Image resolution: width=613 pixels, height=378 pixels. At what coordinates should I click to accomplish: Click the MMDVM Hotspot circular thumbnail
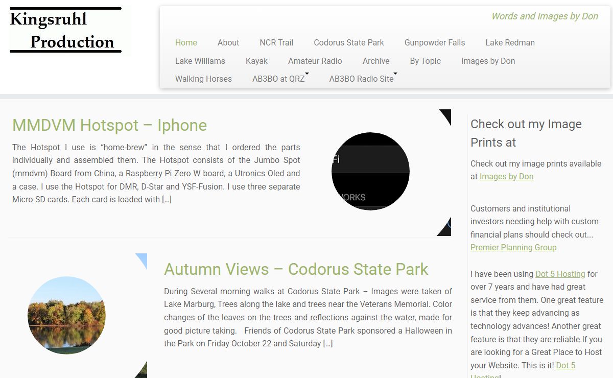click(x=370, y=172)
